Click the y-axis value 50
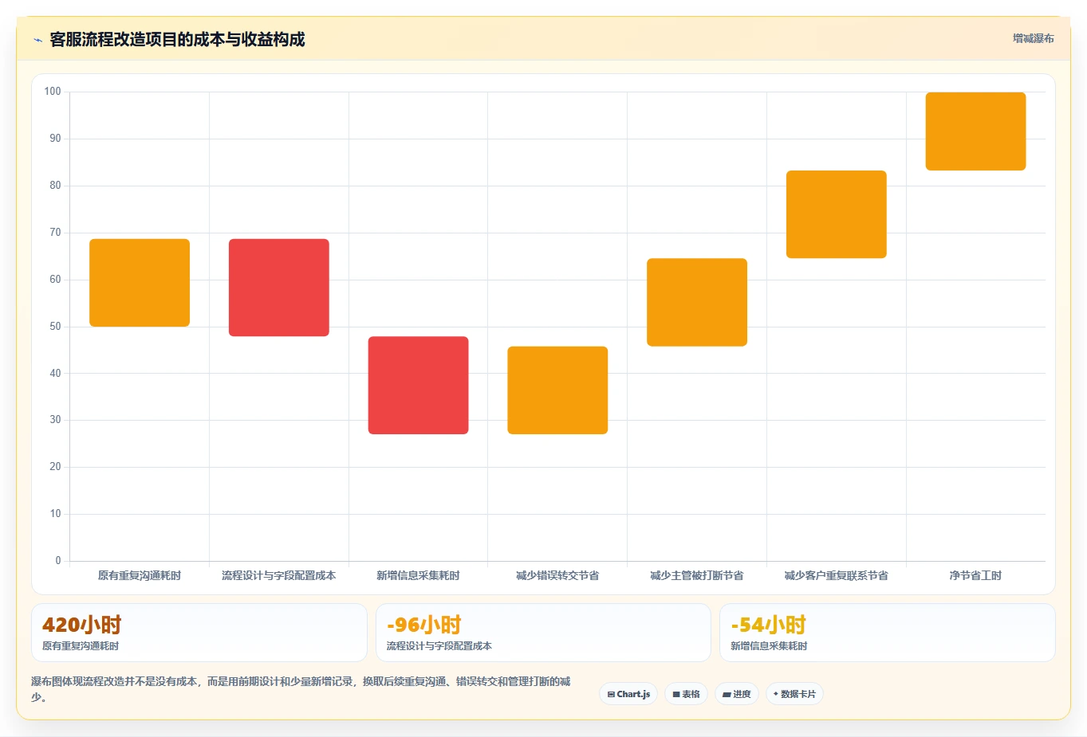The height and width of the screenshot is (737, 1087). click(x=55, y=327)
